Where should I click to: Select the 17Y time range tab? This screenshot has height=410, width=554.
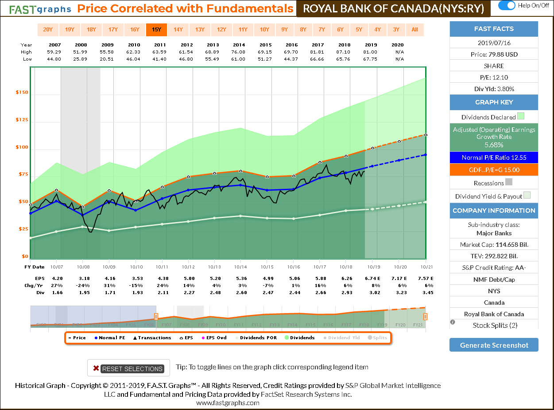click(x=113, y=30)
